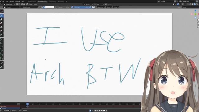Toggle auto keying in the timeline
199x112 pixels.
(90, 111)
